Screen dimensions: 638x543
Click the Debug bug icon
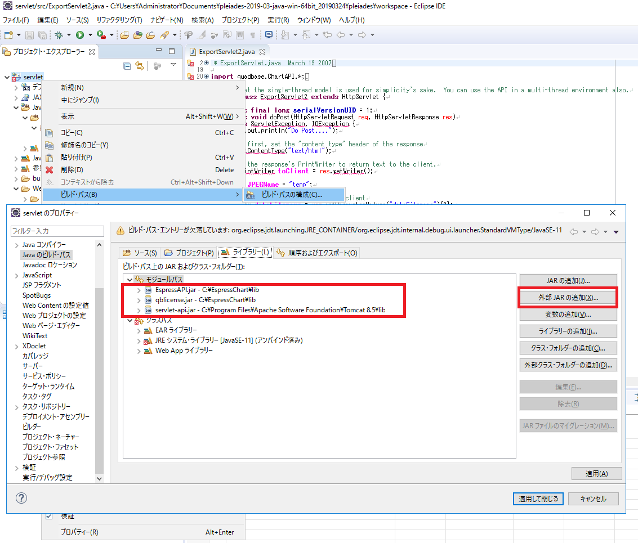[x=59, y=35]
